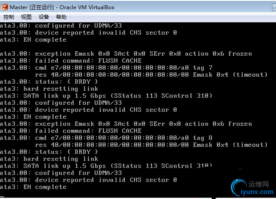Click the first 'status: { DRDY }' line
Image resolution: width=276 pixels, height=199 pixels.
pos(49,82)
